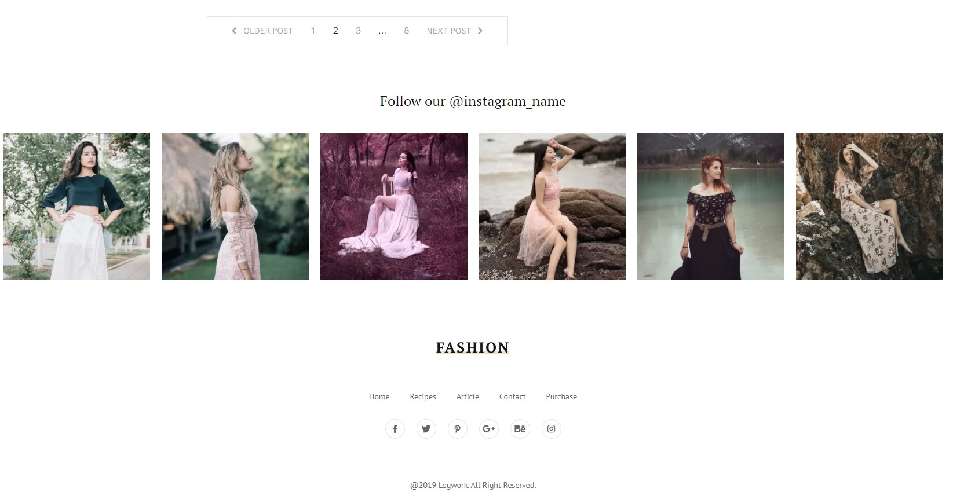The width and height of the screenshot is (953, 503).
Task: Click the Follow our @instagram_name heading
Action: [x=473, y=101]
